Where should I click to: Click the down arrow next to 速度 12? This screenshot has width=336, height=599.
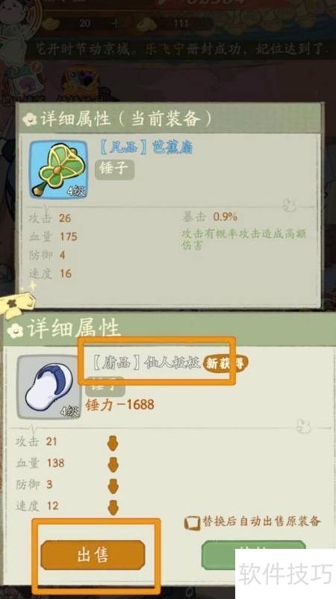113,508
